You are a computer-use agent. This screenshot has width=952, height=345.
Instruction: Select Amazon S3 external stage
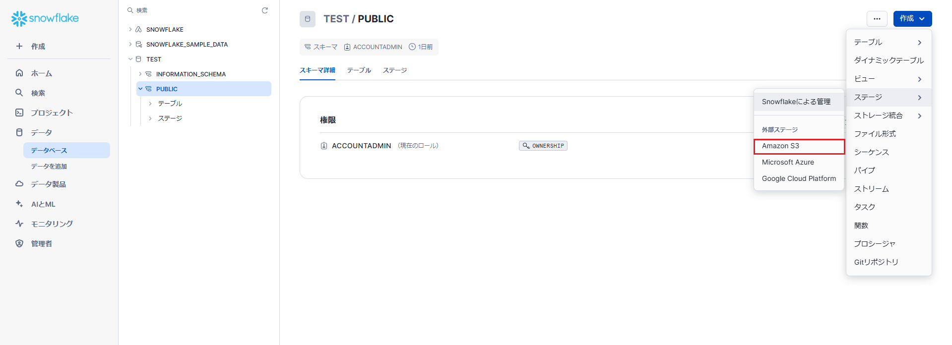799,146
